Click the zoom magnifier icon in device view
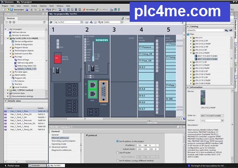The image size is (238, 168). coord(99,22)
